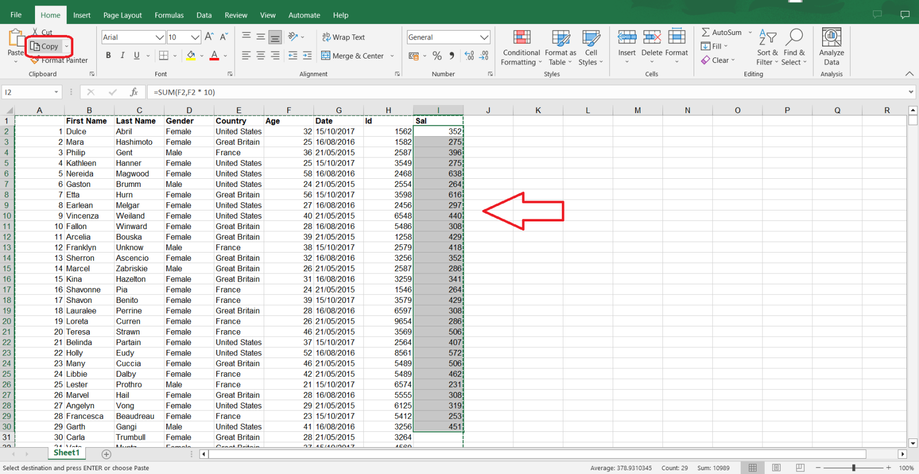Apply accounting number format
The width and height of the screenshot is (919, 474).
point(414,56)
